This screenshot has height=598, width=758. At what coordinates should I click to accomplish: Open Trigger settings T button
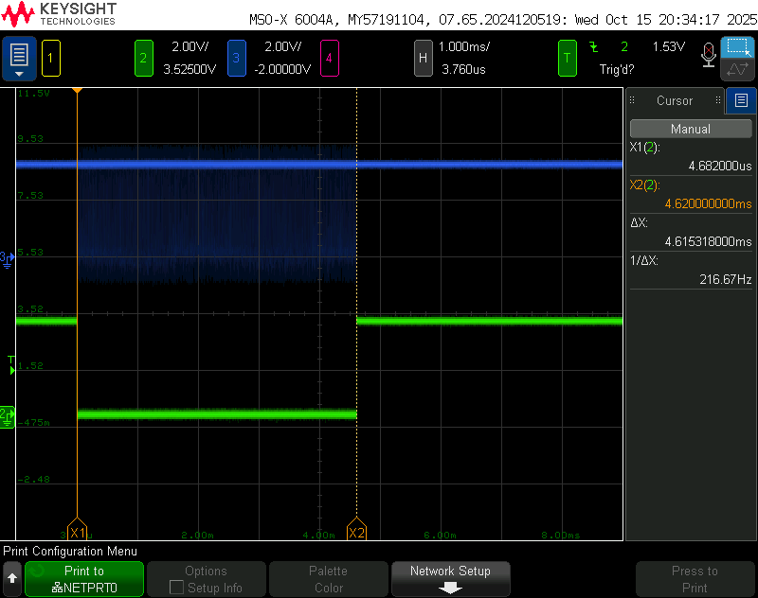(x=567, y=59)
